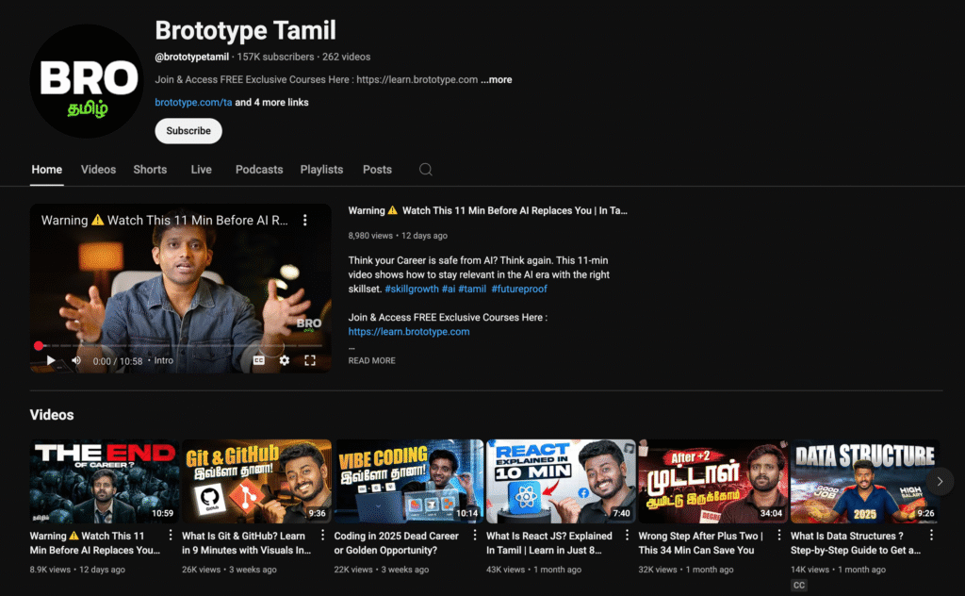
Task: Open 'React Explained in 10 Min' thumbnail
Action: click(561, 482)
